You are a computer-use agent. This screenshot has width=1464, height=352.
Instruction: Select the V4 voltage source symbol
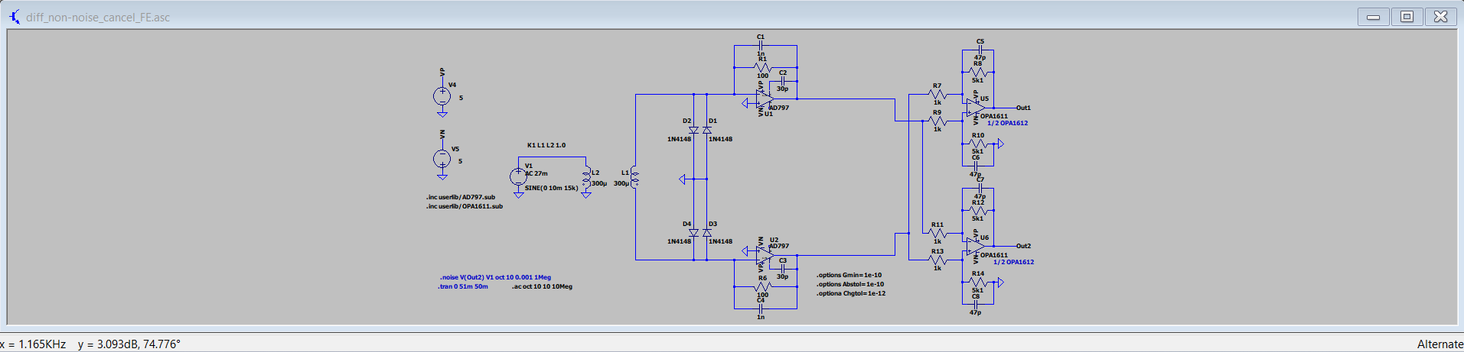click(442, 95)
